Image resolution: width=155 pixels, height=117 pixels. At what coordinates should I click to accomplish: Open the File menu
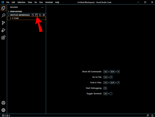[x=8, y=2]
